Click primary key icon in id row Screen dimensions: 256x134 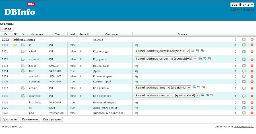(15, 45)
